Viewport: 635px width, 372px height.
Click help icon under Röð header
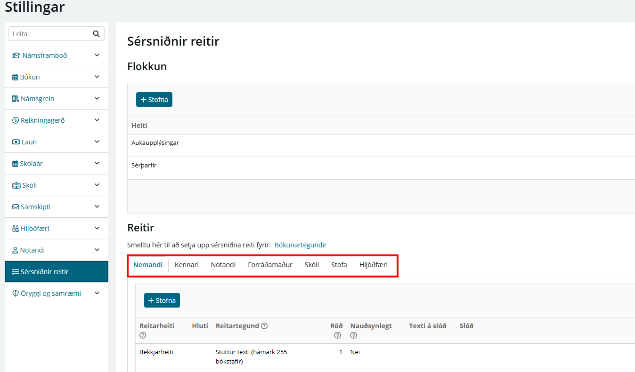pos(337,335)
